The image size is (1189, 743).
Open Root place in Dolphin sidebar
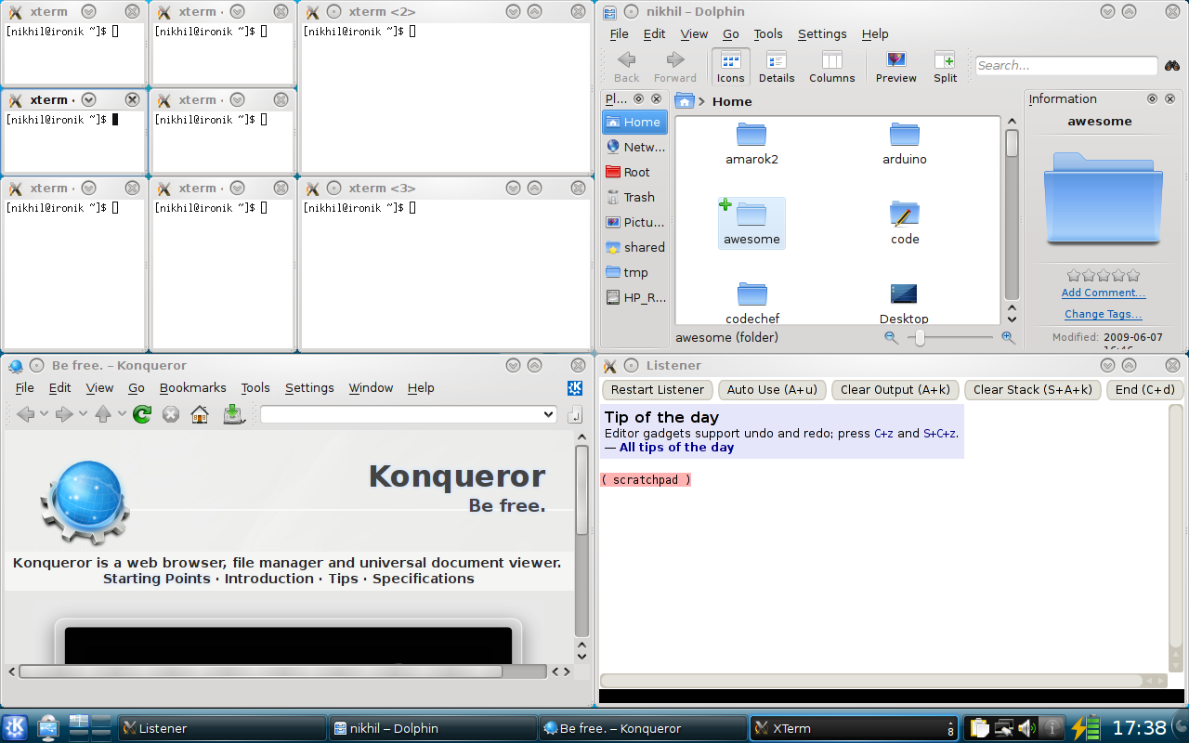pos(634,172)
